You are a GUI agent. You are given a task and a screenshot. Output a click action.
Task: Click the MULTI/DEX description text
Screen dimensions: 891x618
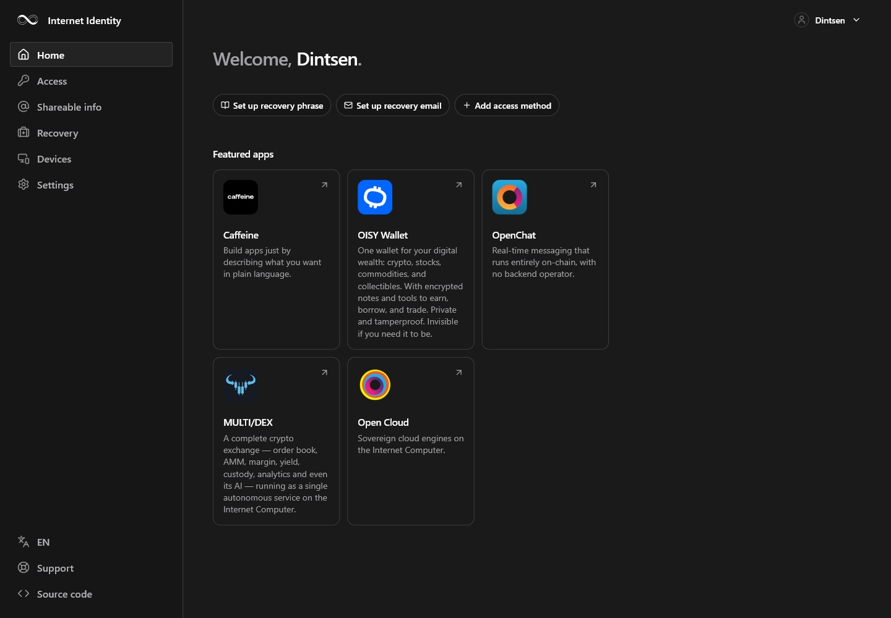pyautogui.click(x=275, y=473)
